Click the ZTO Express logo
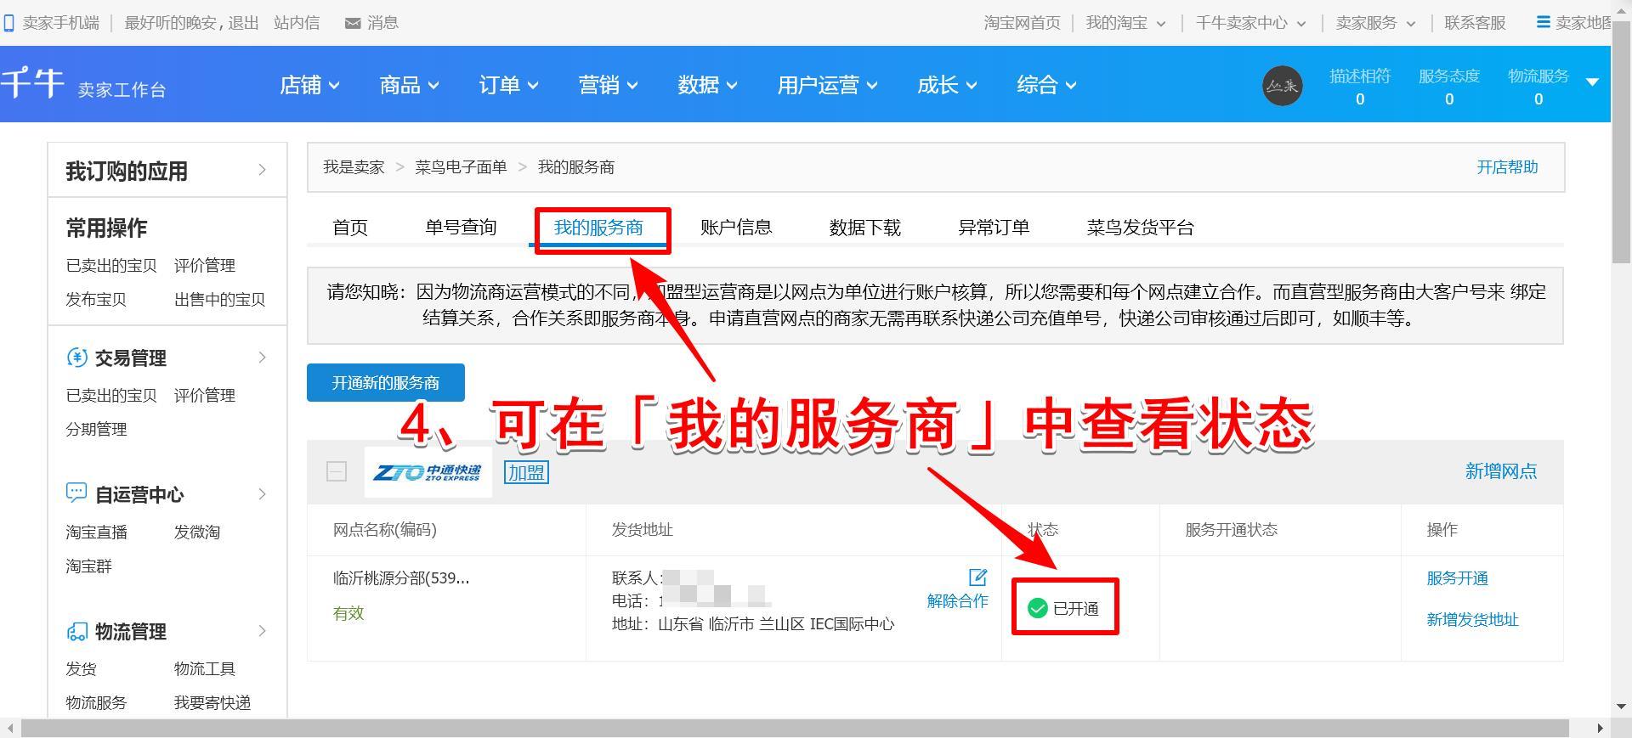This screenshot has height=738, width=1632. click(428, 472)
